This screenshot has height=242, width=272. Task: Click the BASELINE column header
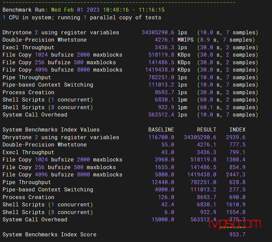(x=161, y=130)
